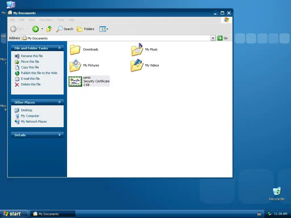Open Forward history dropdown arrow
Image resolution: width=291 pixels, height=218 pixels.
point(42,29)
